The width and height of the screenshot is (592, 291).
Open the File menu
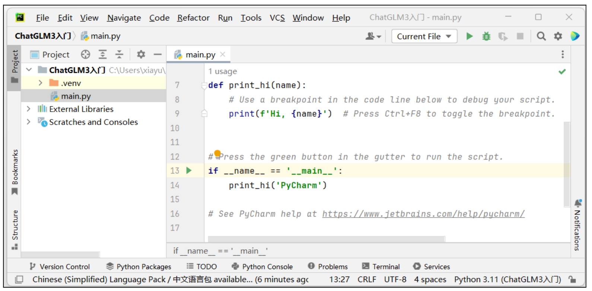coord(42,17)
